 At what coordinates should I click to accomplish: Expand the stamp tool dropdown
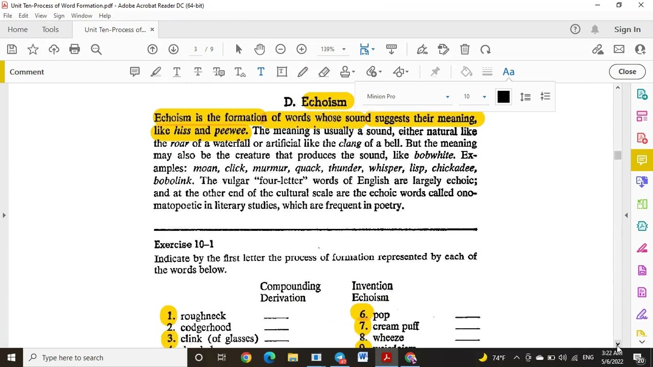pos(353,72)
